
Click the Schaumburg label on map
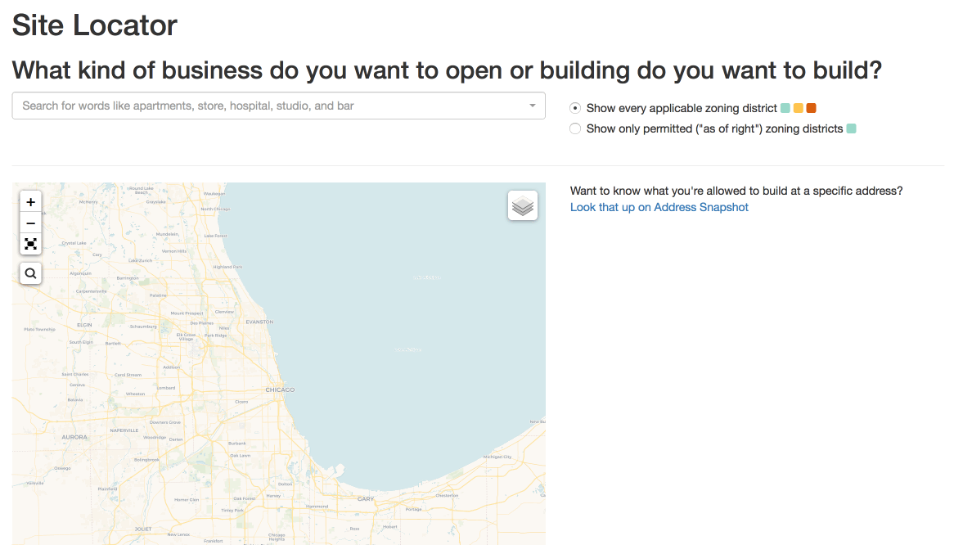click(x=143, y=327)
